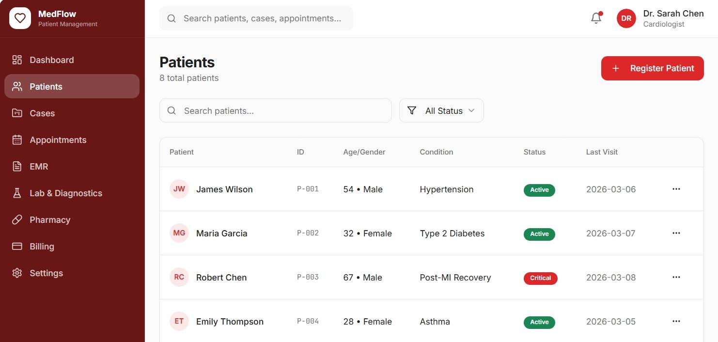
Task: Click condition Type 2 Diabetes
Action: tap(452, 233)
